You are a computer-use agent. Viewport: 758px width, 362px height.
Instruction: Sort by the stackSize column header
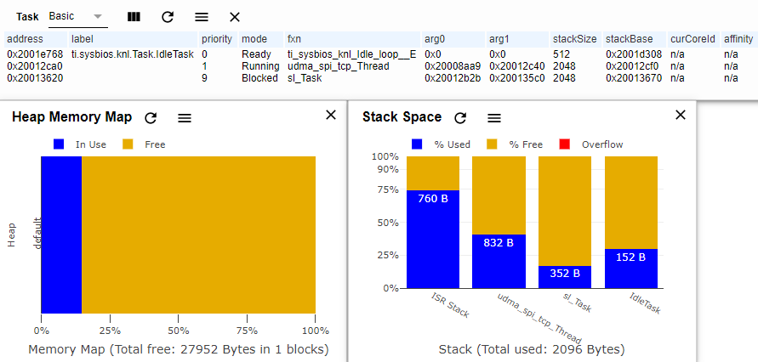575,39
